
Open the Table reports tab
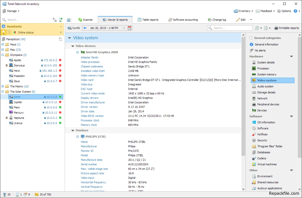tap(148, 20)
